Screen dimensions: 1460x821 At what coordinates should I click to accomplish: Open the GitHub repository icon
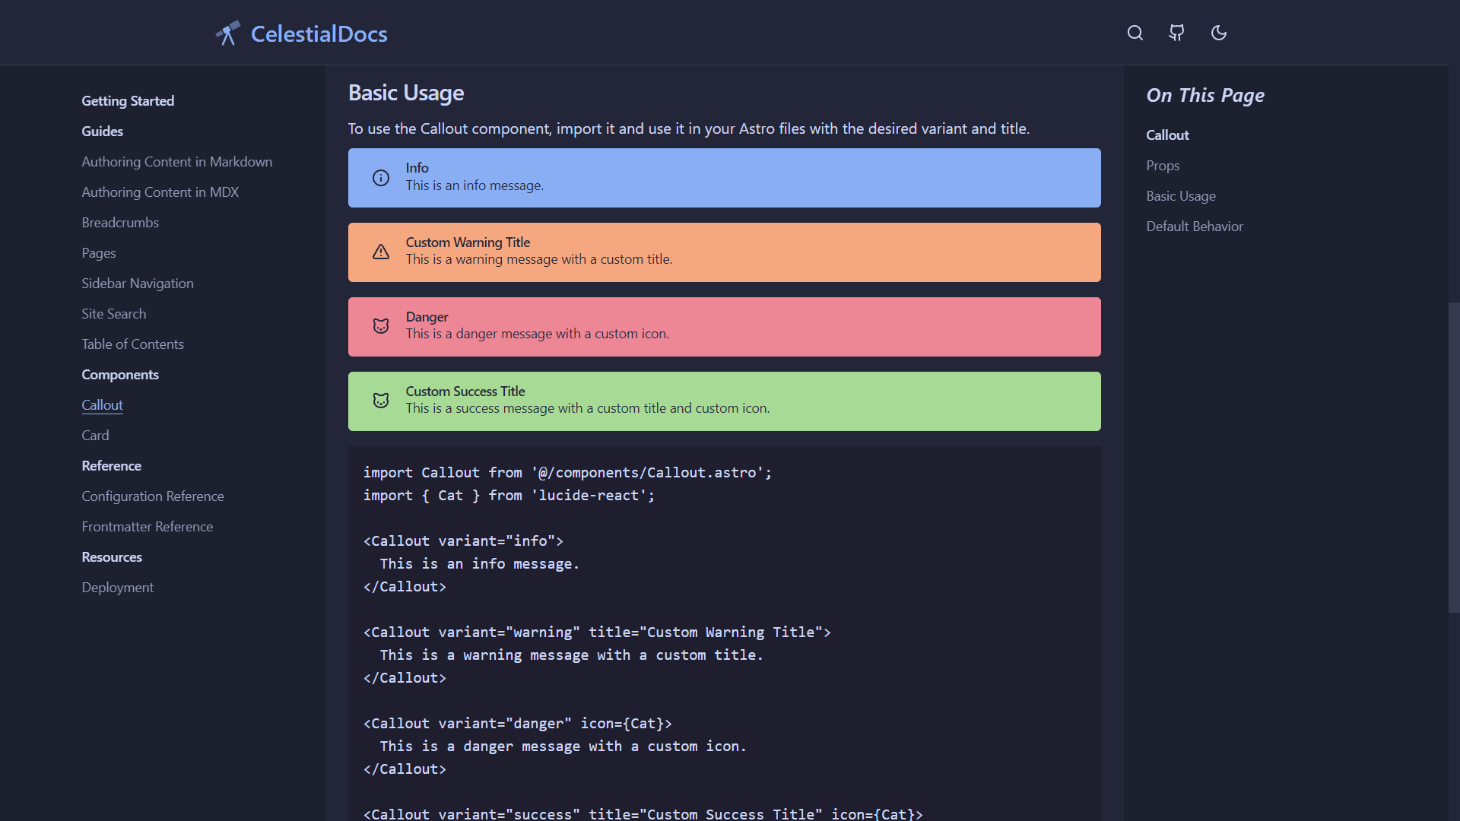[1176, 33]
